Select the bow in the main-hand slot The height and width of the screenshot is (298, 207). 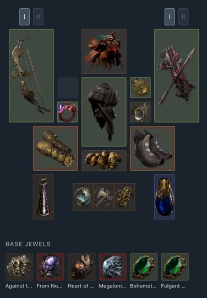coord(31,76)
